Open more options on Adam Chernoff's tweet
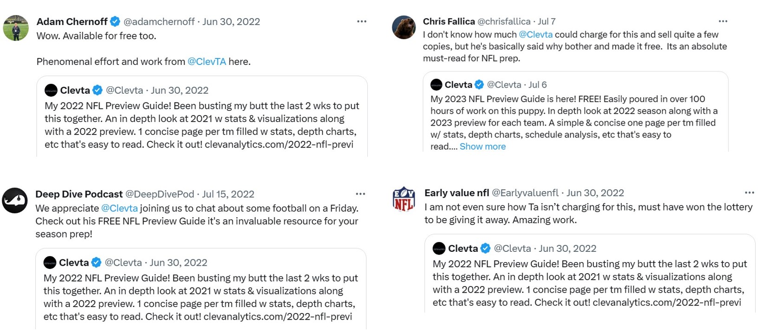Screen dimensions: 764x333 (x=362, y=21)
